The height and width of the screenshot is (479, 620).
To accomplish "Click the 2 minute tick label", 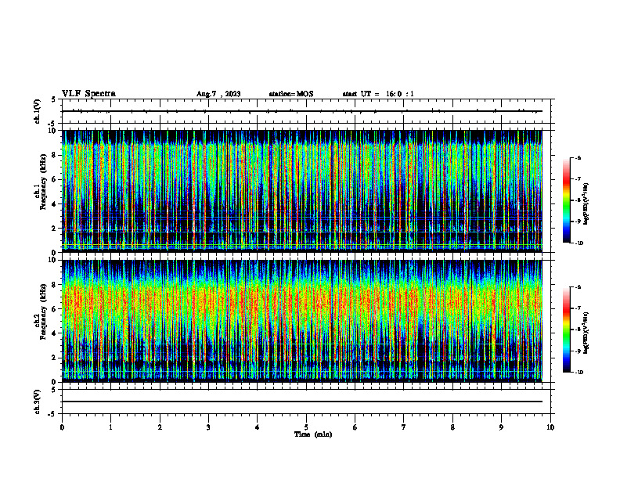I will point(160,427).
